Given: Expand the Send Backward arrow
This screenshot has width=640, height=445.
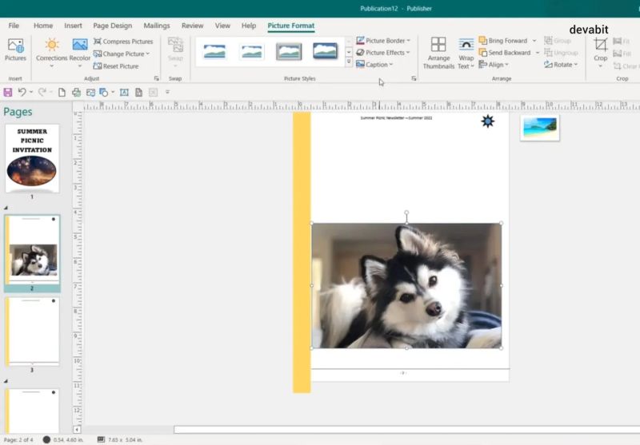Looking at the screenshot, I should (x=537, y=53).
